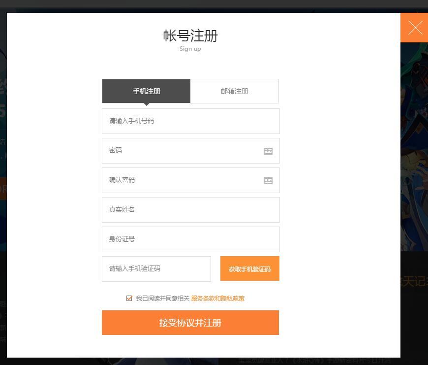Click the 真实姓名 real name field
The width and height of the screenshot is (428, 365).
coord(191,209)
